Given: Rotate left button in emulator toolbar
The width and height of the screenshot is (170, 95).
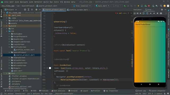Looking at the screenshot, I should pos(144,13).
